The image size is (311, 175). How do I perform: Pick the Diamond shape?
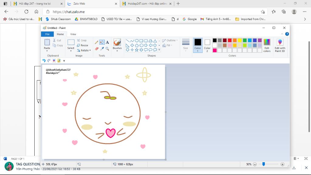coord(132,46)
